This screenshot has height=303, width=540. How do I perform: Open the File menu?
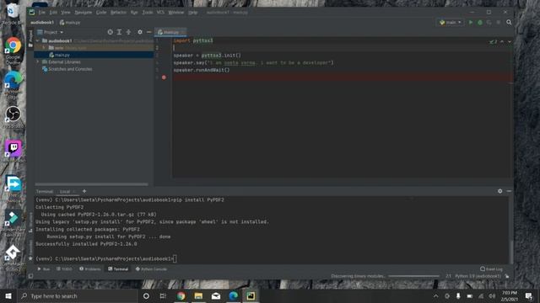pos(41,13)
